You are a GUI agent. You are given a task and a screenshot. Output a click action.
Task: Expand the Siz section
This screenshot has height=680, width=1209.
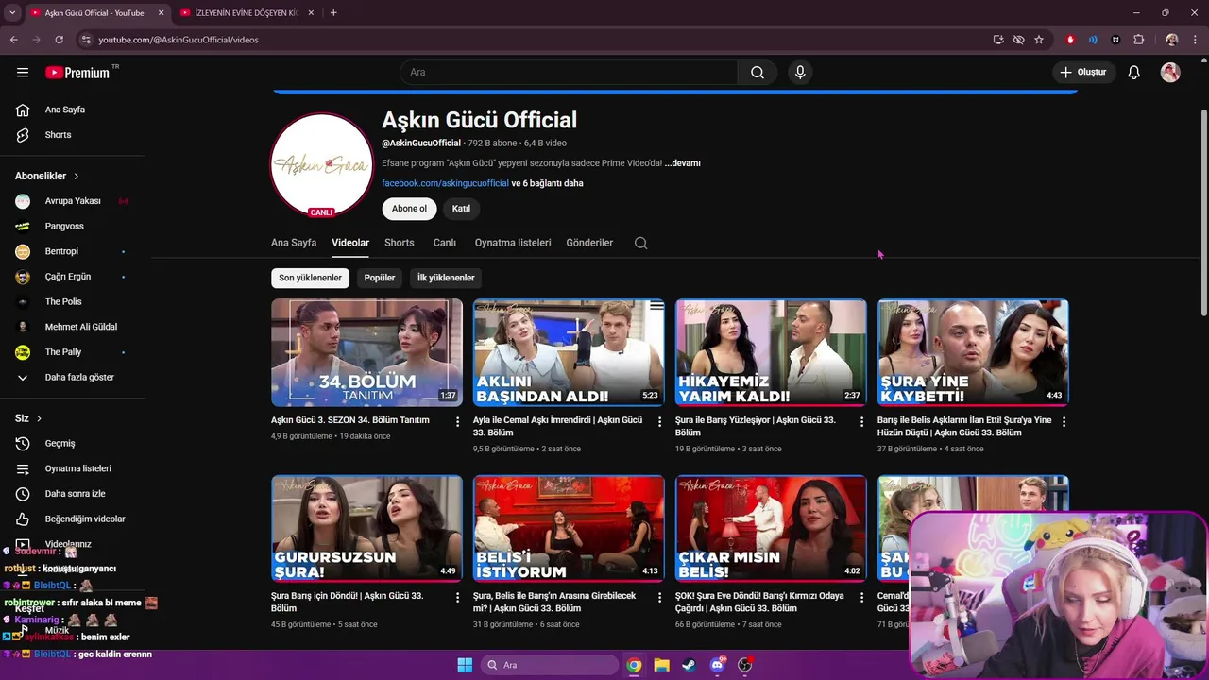point(28,418)
